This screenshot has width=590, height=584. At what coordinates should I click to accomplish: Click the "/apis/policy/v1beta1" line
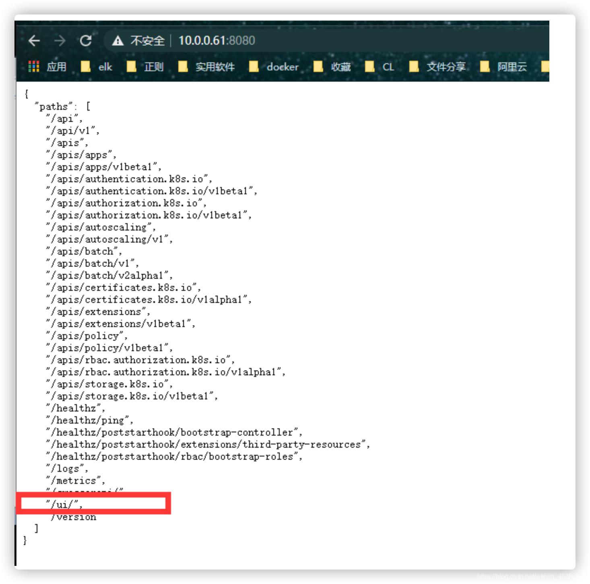click(109, 348)
